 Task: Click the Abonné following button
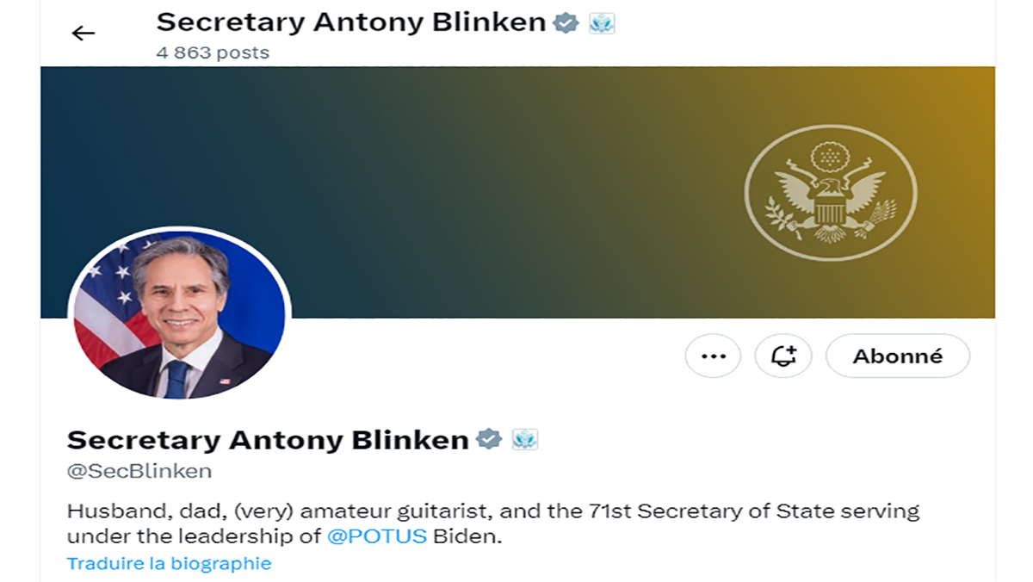coord(897,356)
